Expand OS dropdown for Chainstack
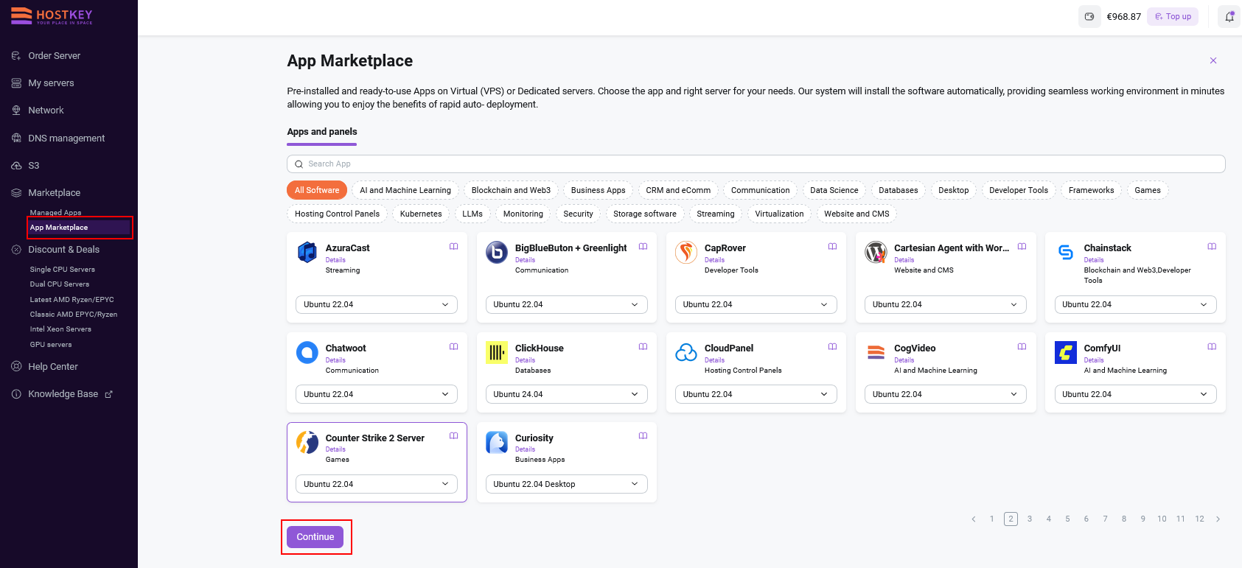 click(1135, 305)
